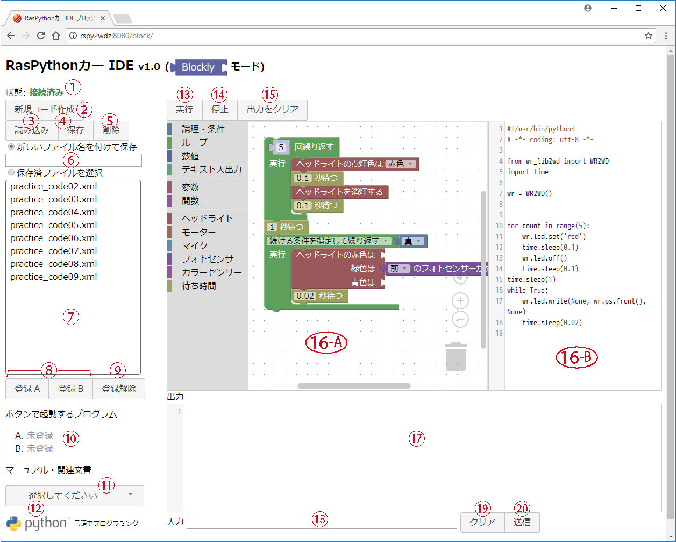Select 保存済ファイルを選択 radio button
Image resolution: width=676 pixels, height=542 pixels.
pos(11,173)
